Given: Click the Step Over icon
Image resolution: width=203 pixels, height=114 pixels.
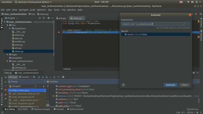Looking at the screenshot, I should pos(39,77).
